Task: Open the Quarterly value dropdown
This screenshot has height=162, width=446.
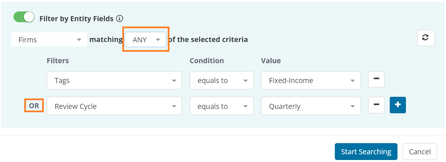Action: 311,106
